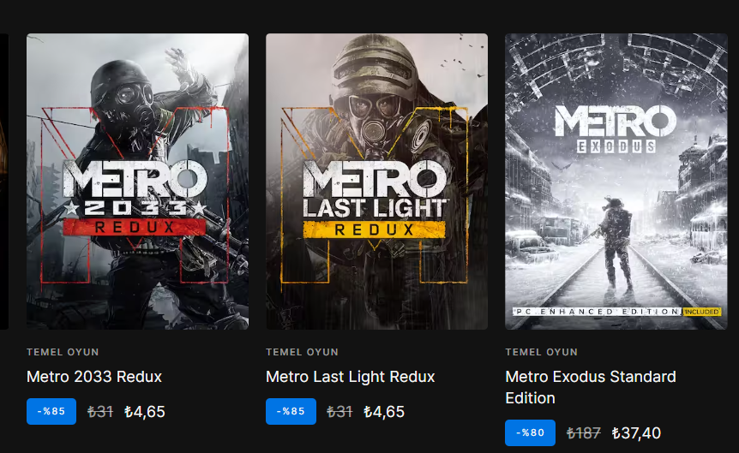This screenshot has width=739, height=453.
Task: Click the -%85 badge under Metro 2033 Redux
Action: coord(51,411)
